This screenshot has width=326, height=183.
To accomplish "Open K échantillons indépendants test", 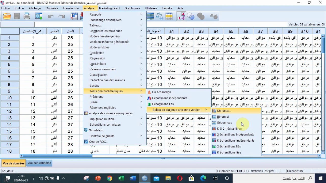I will 236,140.
